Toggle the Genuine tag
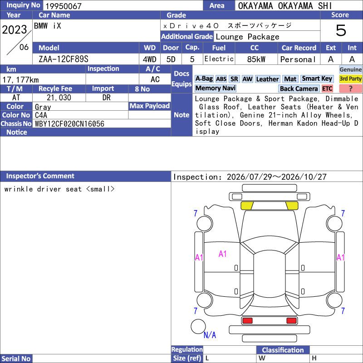The image size is (363, 363). point(350,69)
